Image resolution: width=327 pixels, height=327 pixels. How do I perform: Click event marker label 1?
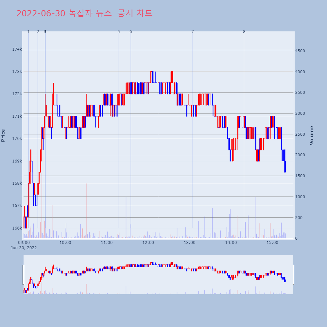tap(28, 32)
